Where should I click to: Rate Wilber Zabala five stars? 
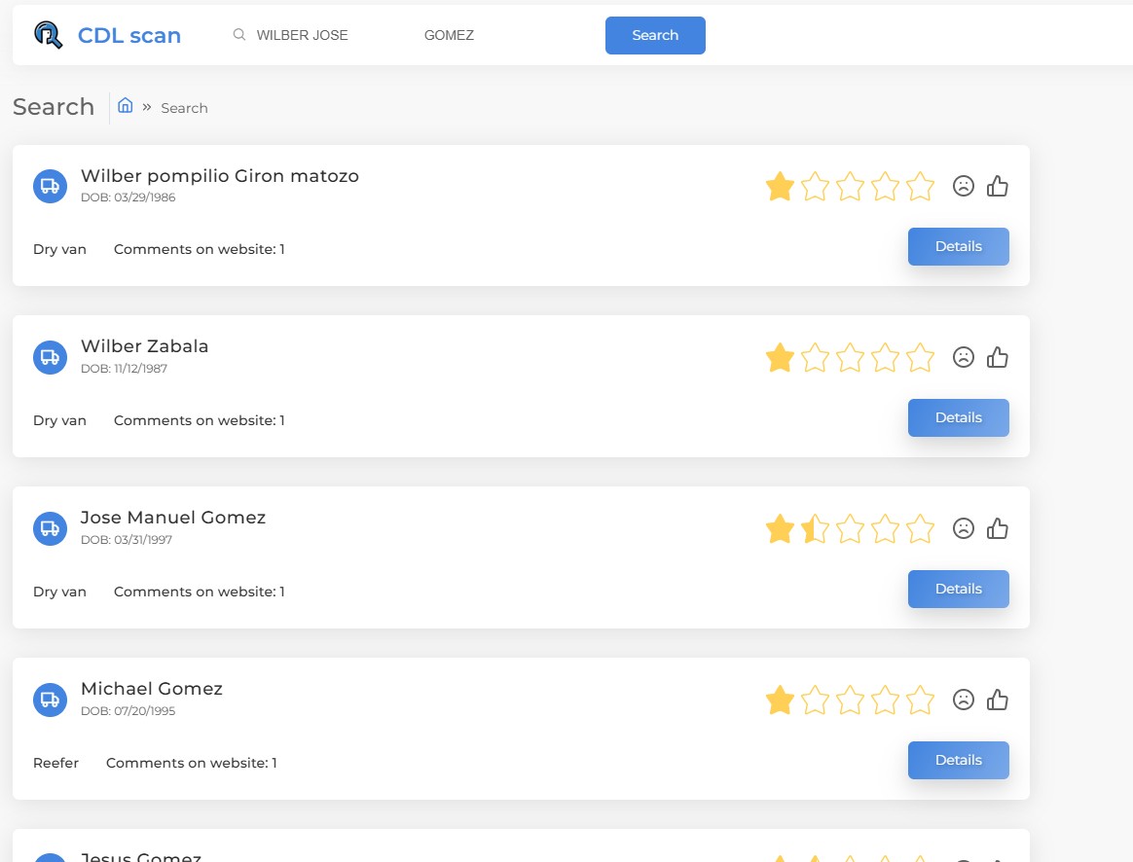tap(920, 358)
